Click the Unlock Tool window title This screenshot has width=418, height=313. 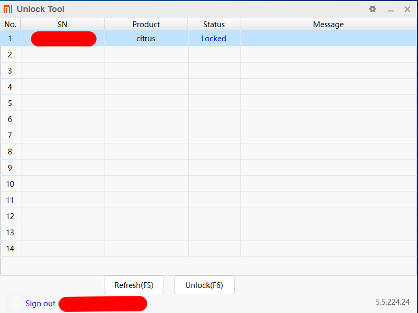click(x=41, y=9)
